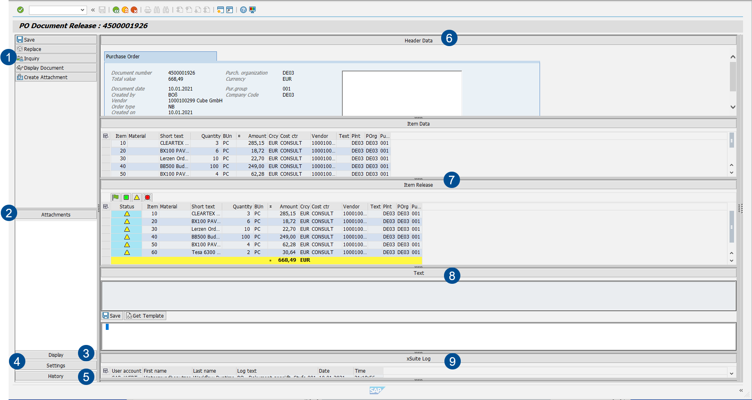Switch to the Purchase Order tab
Viewport: 752px width, 400px height.
point(122,56)
